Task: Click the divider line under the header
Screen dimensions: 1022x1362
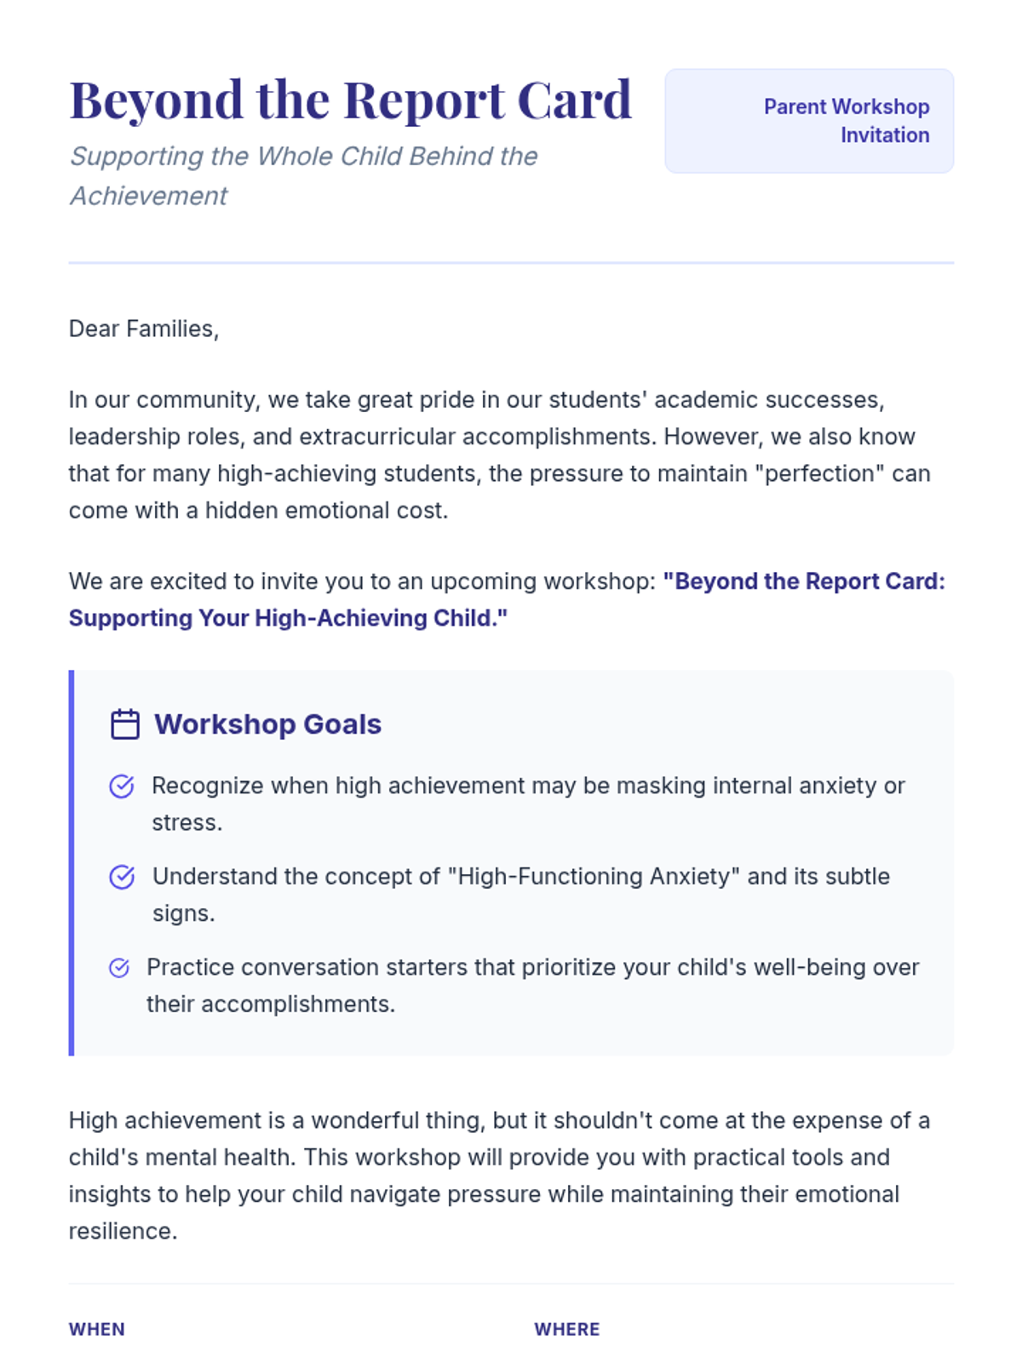Action: click(511, 263)
